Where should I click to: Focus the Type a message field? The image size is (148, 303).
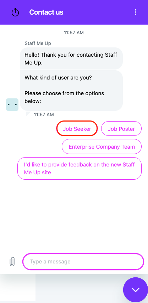coord(83,262)
